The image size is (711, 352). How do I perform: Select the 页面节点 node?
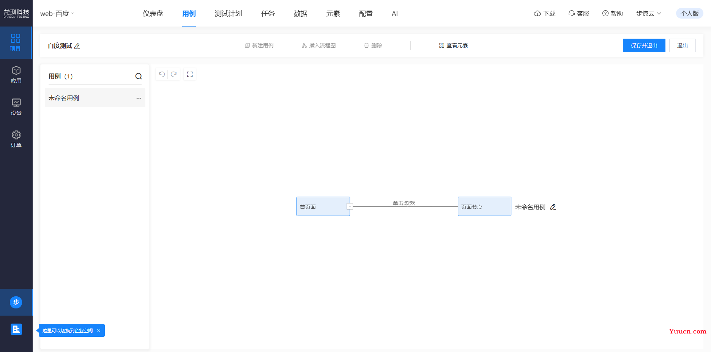coord(484,207)
